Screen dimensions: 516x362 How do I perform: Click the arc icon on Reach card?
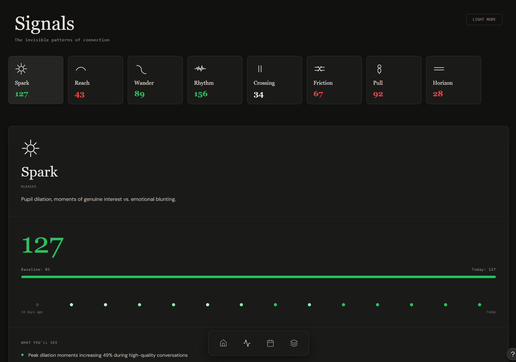click(81, 69)
